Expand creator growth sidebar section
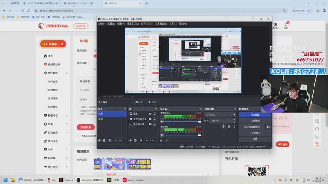 [66, 167]
